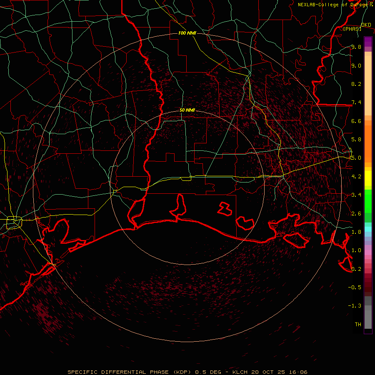Click the [PHAS] legend unit label
The width and height of the screenshot is (375, 375).
click(352, 29)
